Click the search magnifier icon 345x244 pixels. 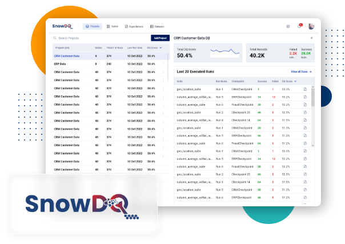pyautogui.click(x=55, y=38)
